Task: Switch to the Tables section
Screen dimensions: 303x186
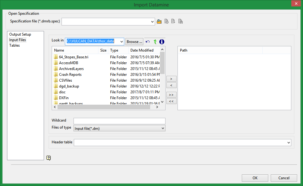Action: tap(14, 45)
